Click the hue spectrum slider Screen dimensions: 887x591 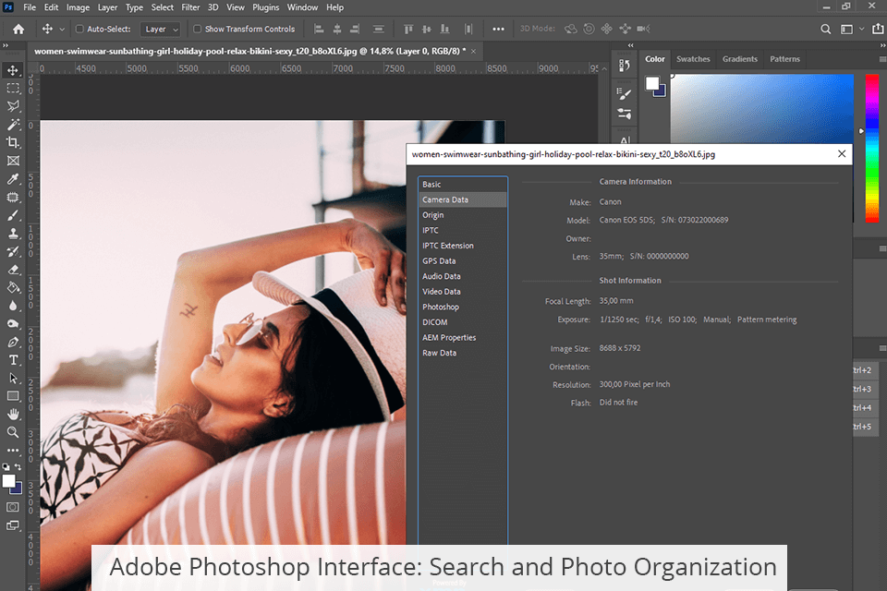(x=871, y=148)
